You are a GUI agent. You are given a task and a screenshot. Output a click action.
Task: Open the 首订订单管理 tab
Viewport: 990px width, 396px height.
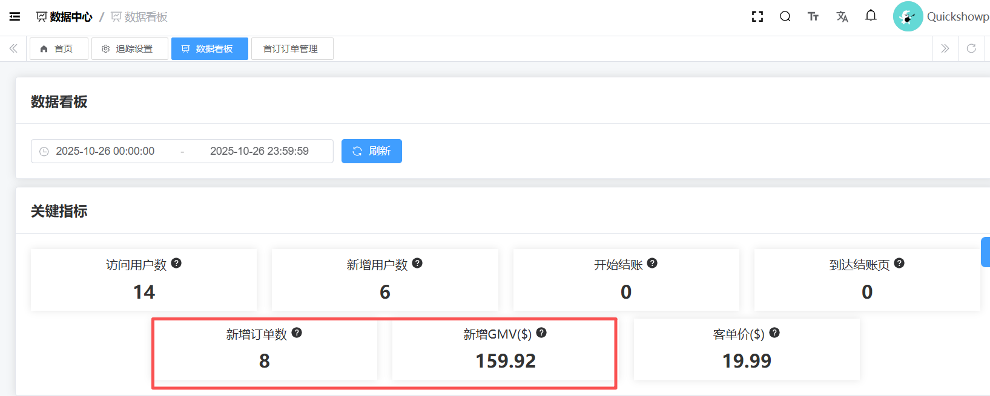[x=291, y=49]
